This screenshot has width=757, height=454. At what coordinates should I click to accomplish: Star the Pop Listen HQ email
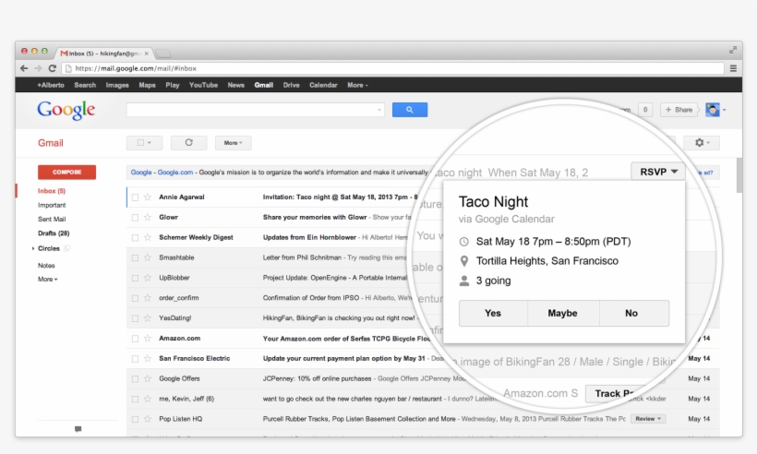coord(148,419)
